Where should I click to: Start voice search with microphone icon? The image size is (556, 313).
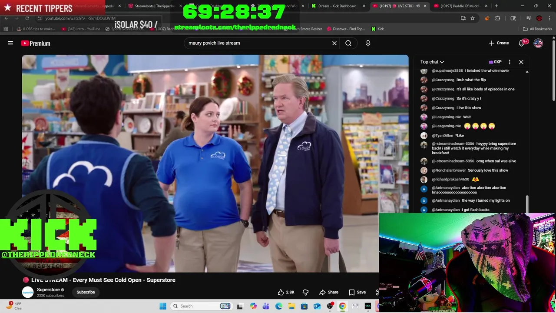tap(368, 43)
